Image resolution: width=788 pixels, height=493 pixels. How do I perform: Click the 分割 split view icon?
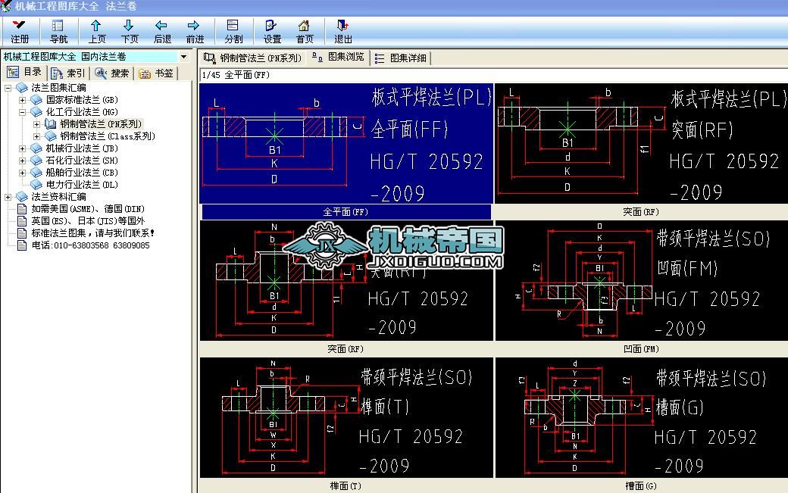pos(233,31)
